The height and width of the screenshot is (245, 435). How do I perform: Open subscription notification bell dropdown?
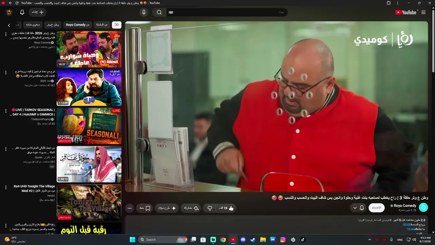[x=359, y=208]
